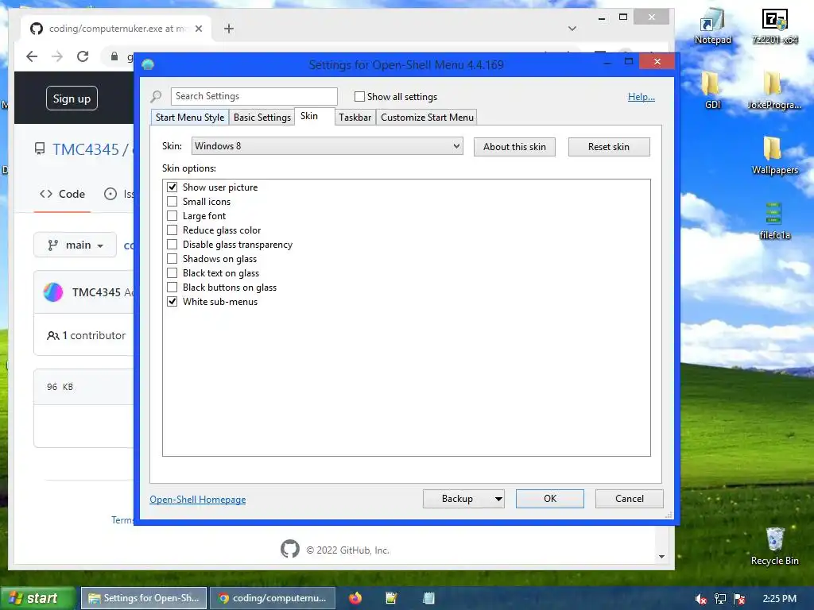Open the JokeProgra... desktop folder
The height and width of the screenshot is (610, 814).
pos(774,89)
